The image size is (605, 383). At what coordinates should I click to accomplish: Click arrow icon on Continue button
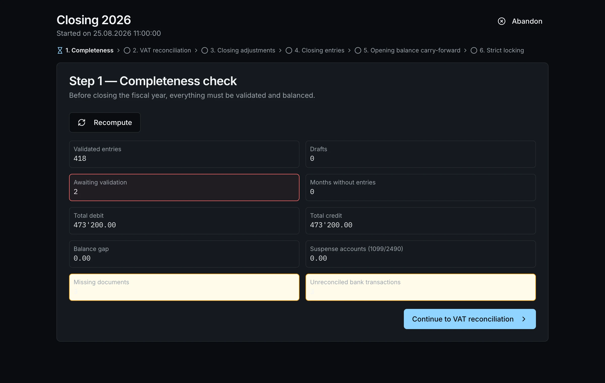(x=524, y=319)
